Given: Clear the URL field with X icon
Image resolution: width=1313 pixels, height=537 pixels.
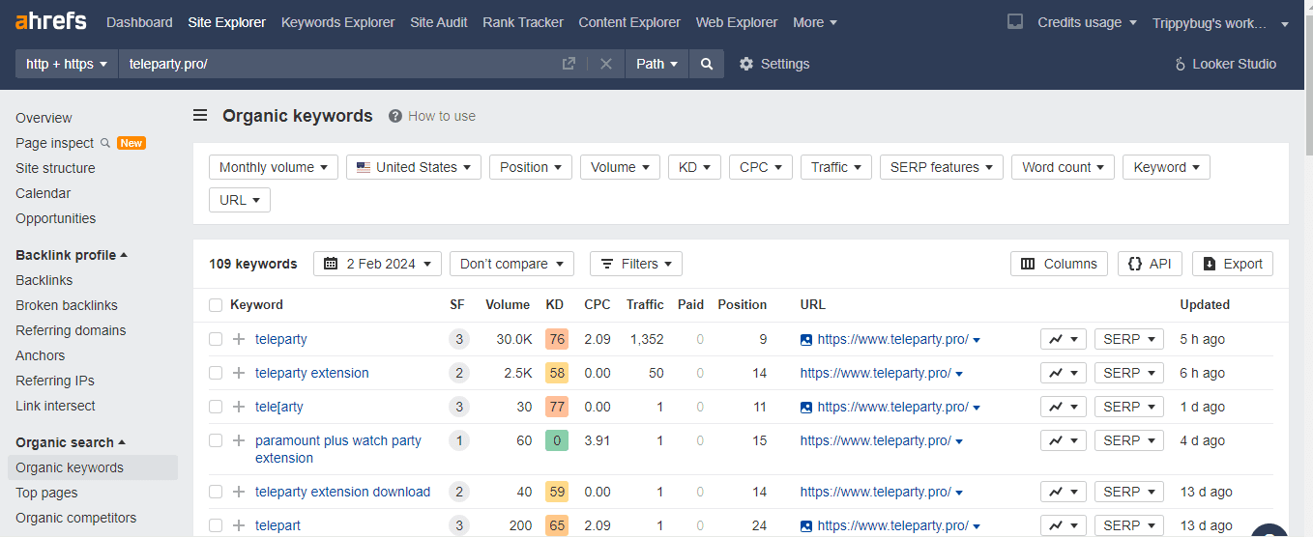Looking at the screenshot, I should [x=606, y=64].
